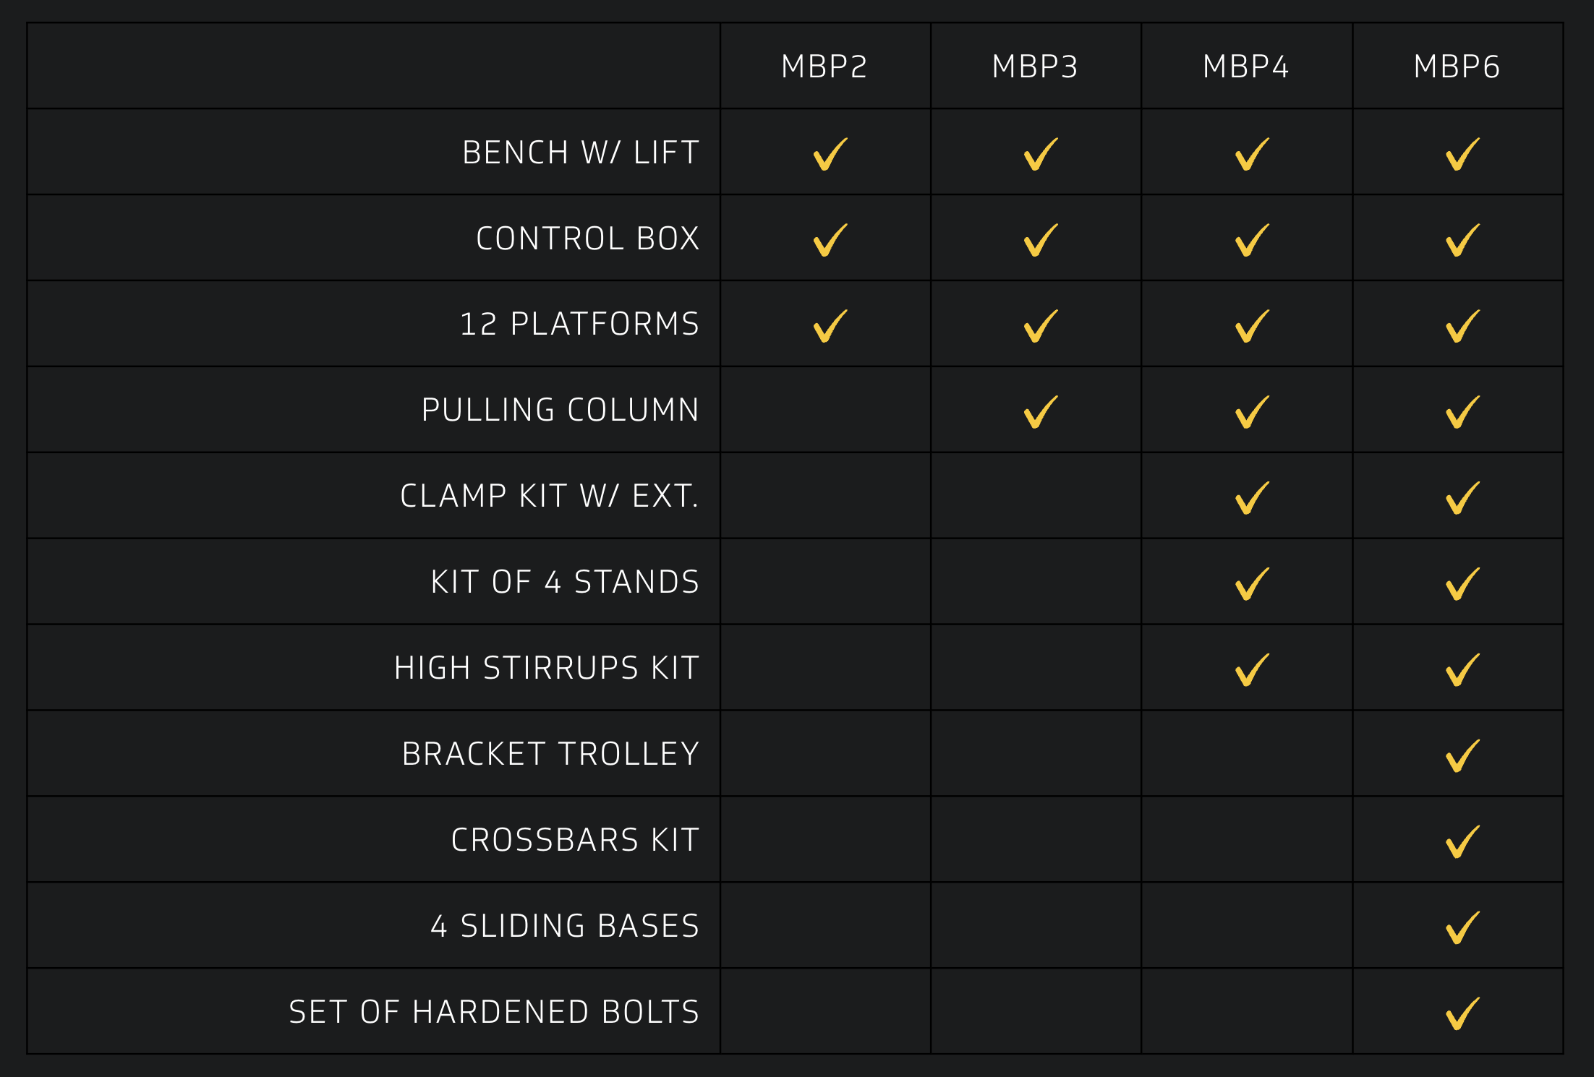Click the empty MBP2 Pulling Column cell

click(825, 410)
